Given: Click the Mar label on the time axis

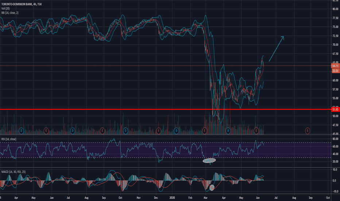Looking at the screenshot, I should [205, 198].
